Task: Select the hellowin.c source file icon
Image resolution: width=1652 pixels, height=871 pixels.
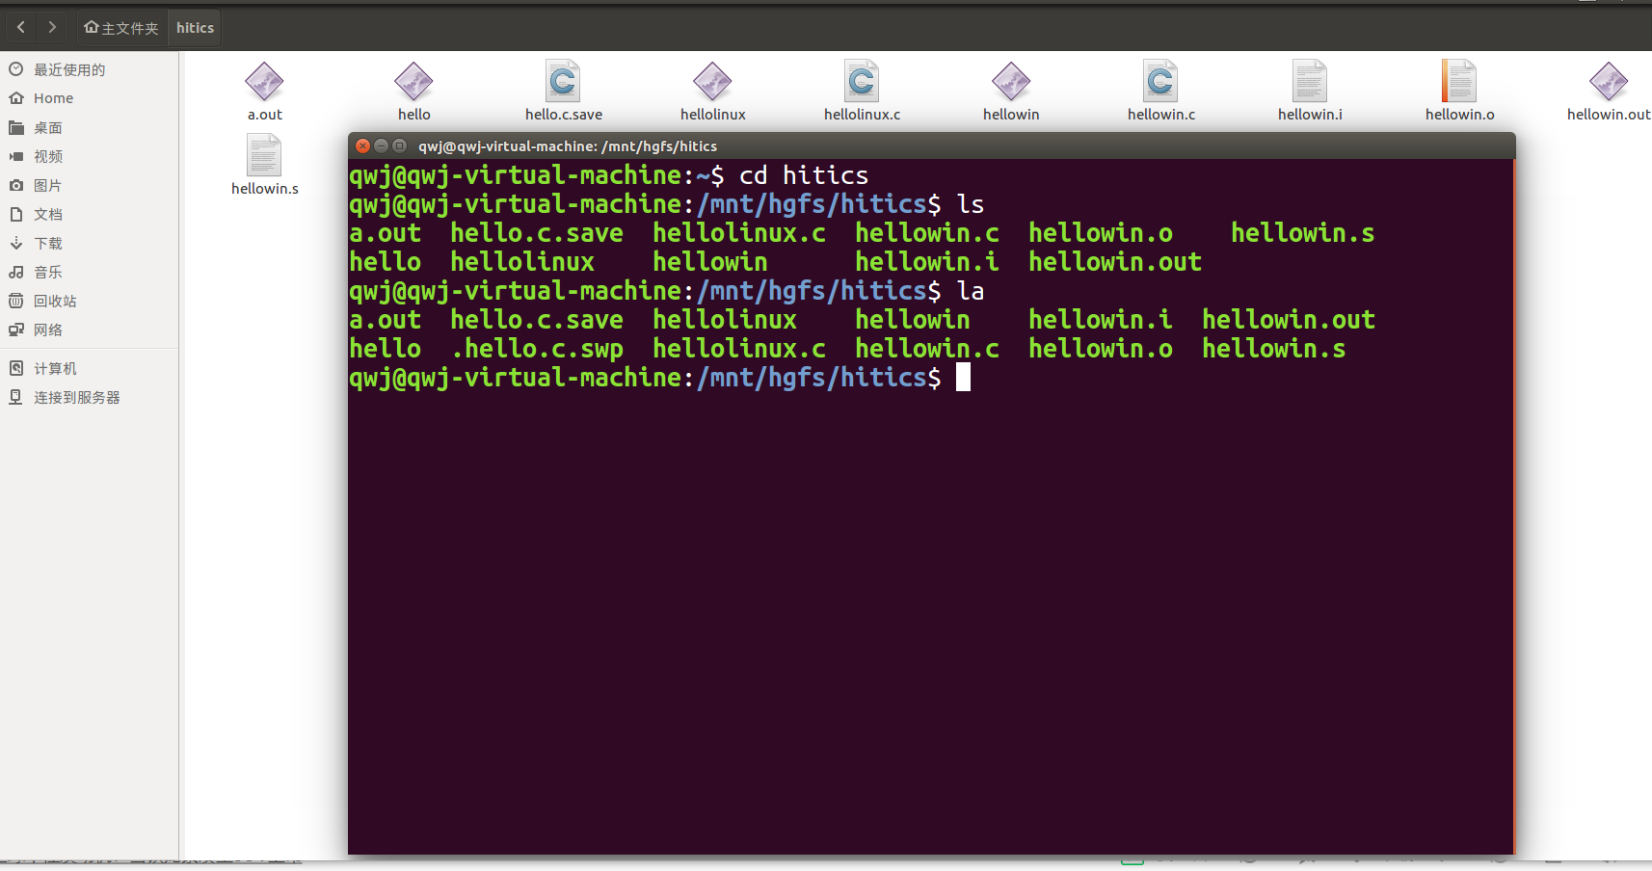Action: tap(1160, 82)
